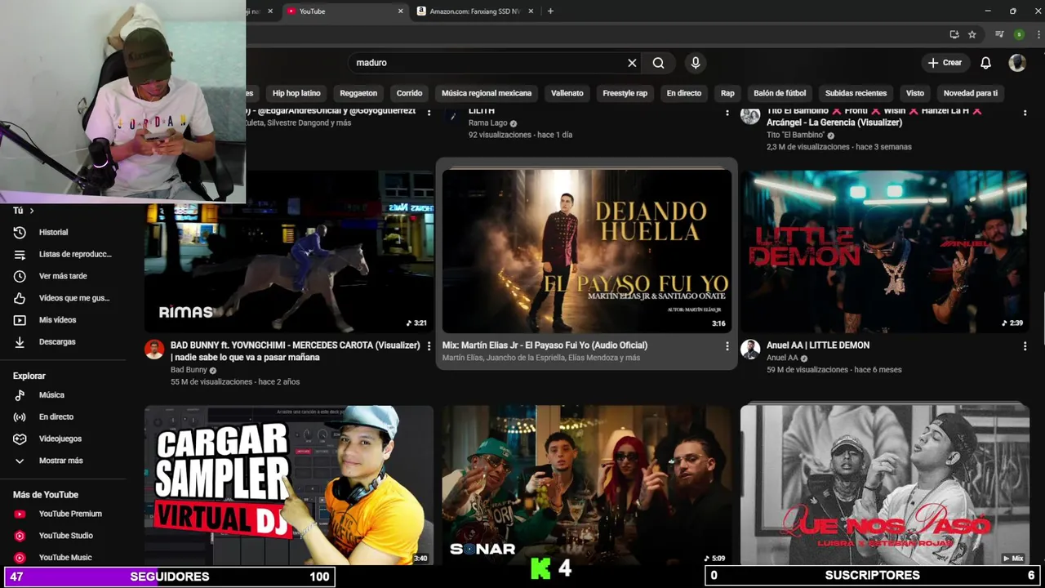Click the magnifier search button
This screenshot has height=588, width=1045.
click(x=659, y=63)
